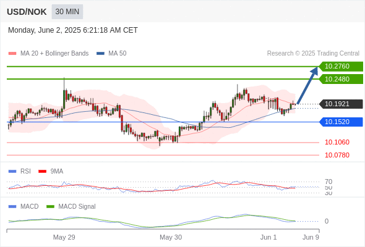Click the RSI 70 level label

(328, 182)
